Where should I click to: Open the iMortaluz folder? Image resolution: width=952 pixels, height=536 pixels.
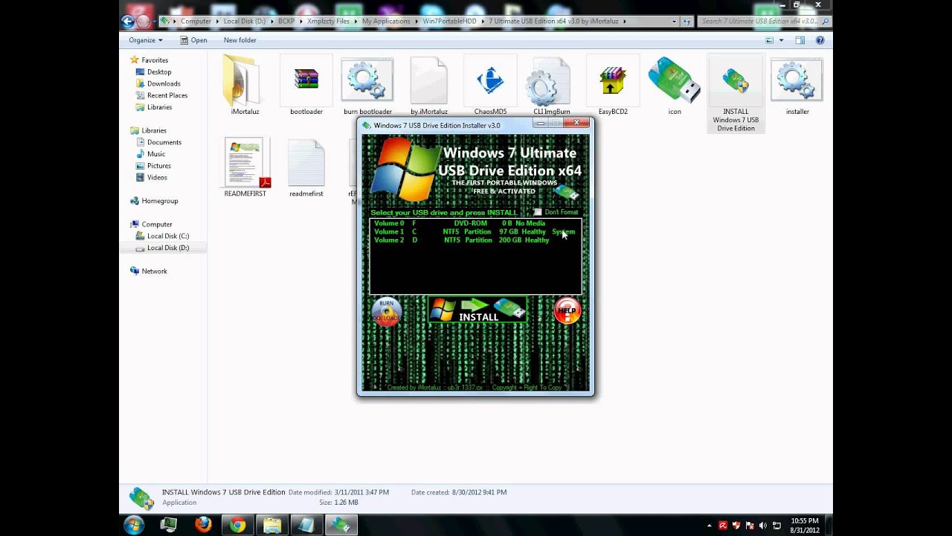244,83
